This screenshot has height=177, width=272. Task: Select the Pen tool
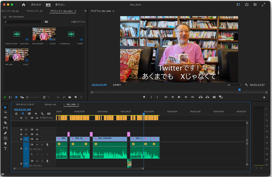coord(5,133)
